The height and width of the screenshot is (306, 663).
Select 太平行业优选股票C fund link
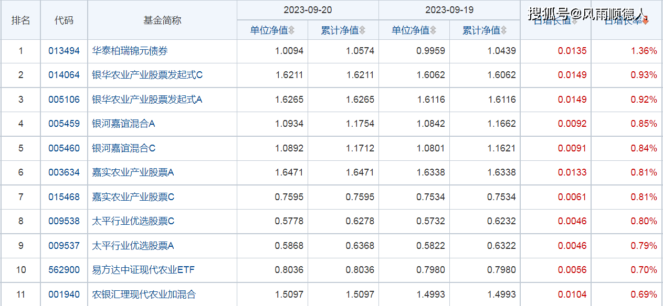click(133, 221)
